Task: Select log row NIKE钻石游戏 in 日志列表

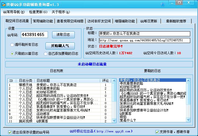Action: point(60,92)
